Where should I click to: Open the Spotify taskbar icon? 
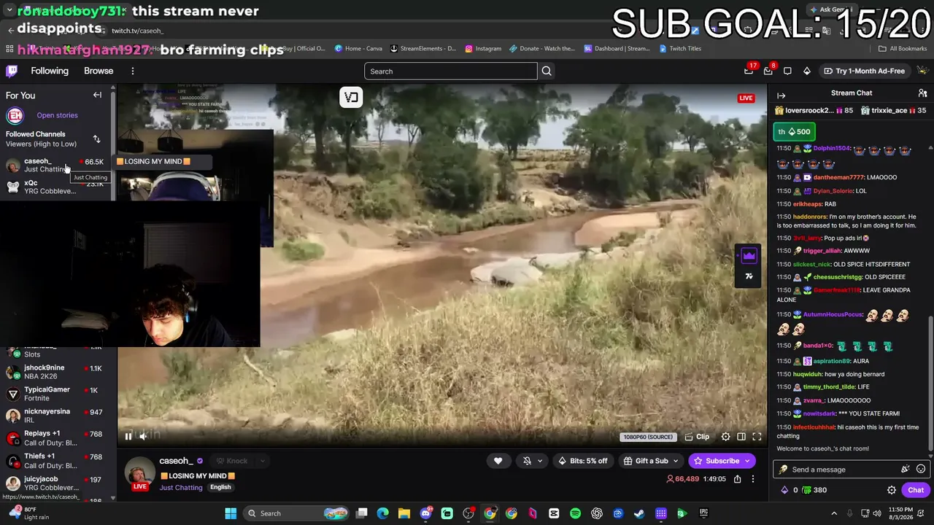point(575,513)
